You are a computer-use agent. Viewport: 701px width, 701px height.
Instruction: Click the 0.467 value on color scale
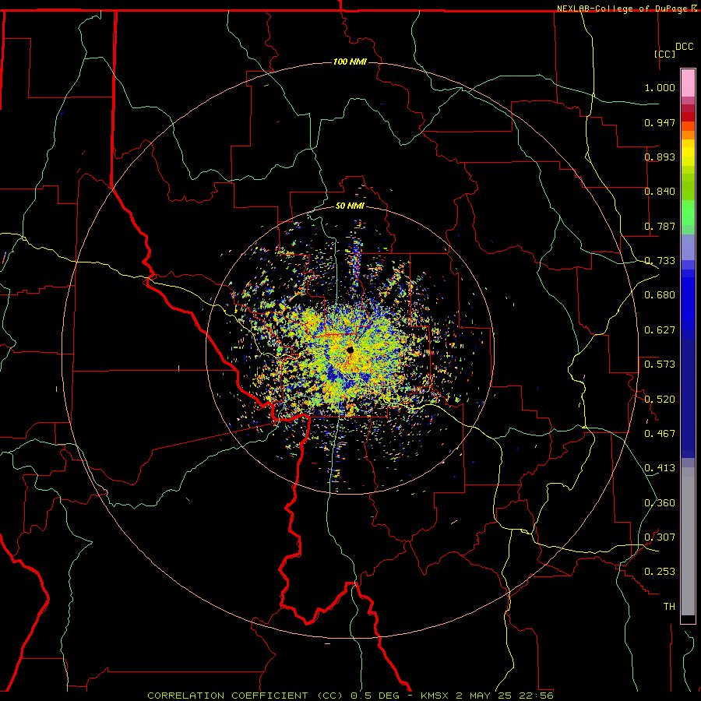[660, 434]
